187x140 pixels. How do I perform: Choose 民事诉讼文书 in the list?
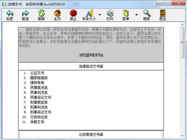[41, 97]
